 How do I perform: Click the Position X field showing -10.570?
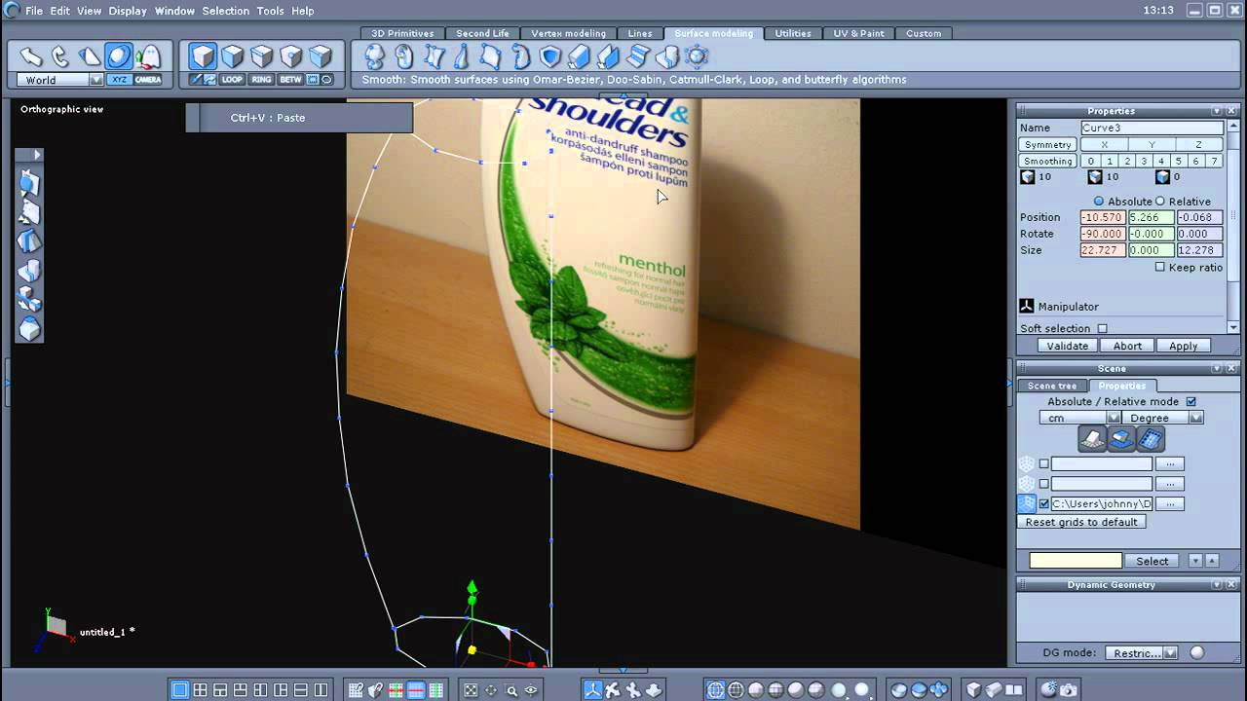tap(1103, 217)
